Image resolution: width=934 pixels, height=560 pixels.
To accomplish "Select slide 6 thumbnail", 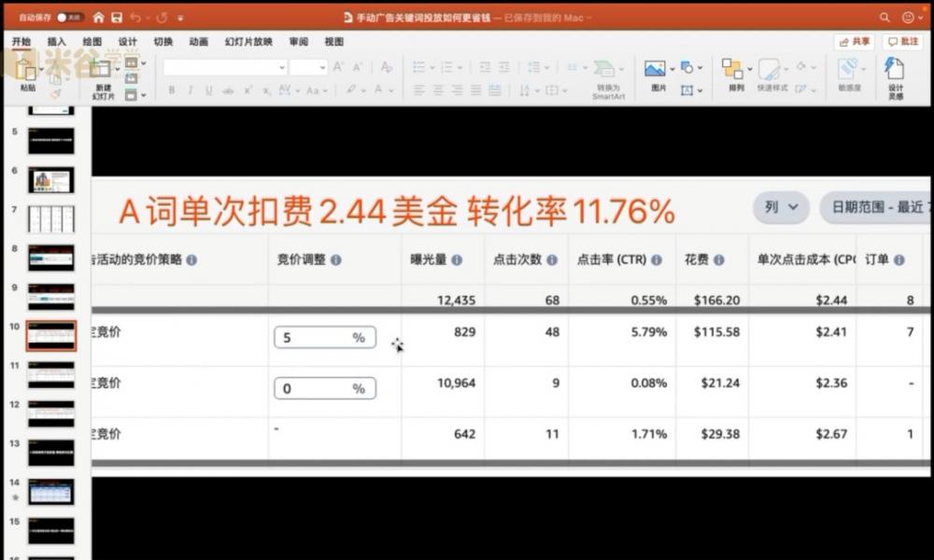I will click(51, 180).
